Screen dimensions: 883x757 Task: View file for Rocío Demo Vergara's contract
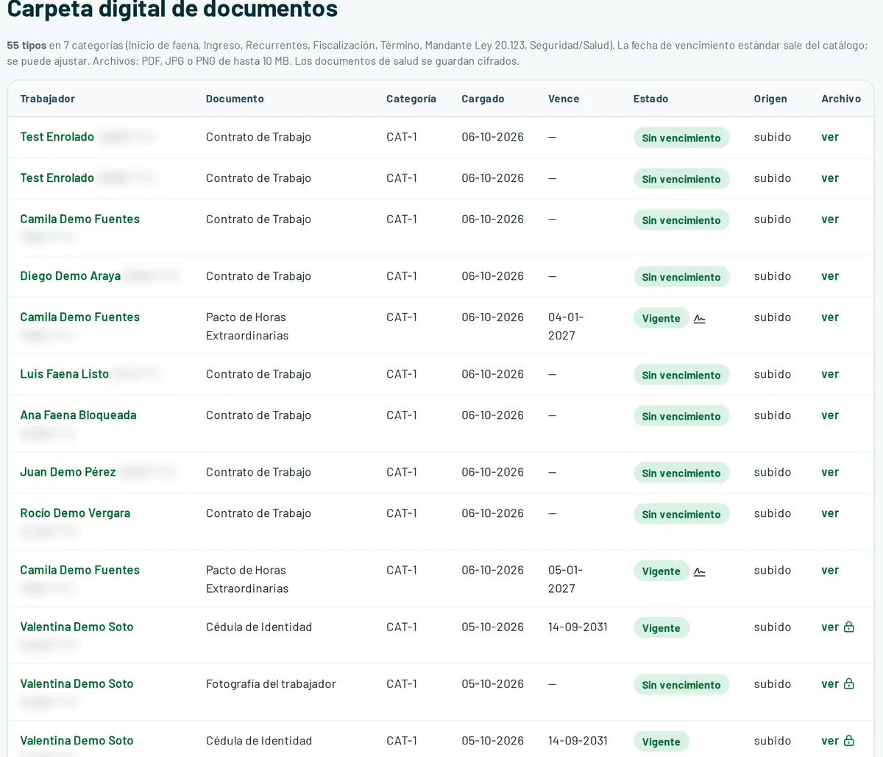(830, 513)
